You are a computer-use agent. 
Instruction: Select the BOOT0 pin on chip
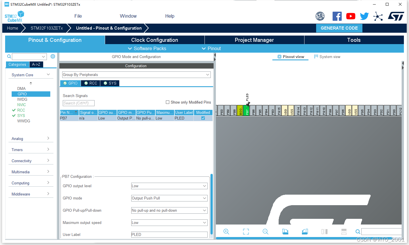(240, 110)
